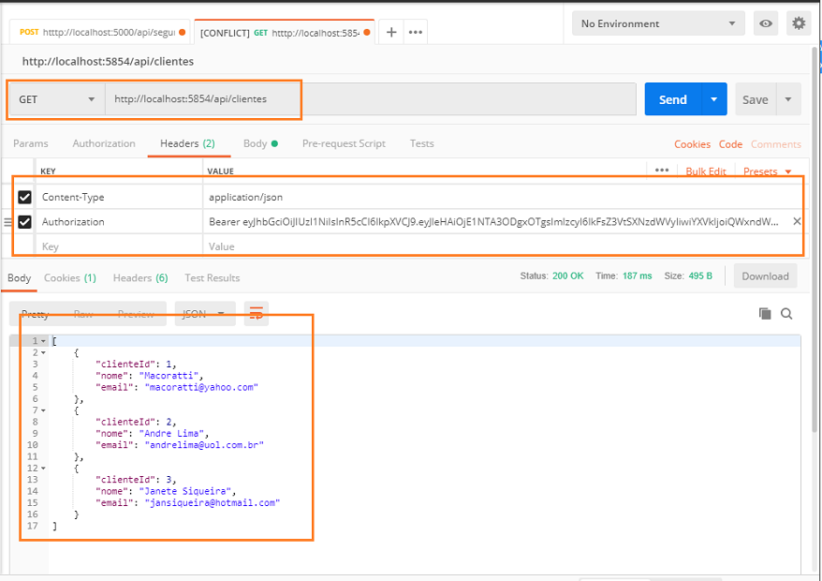This screenshot has height=581, width=822.
Task: Switch to Pretty response view
Action: [x=36, y=314]
